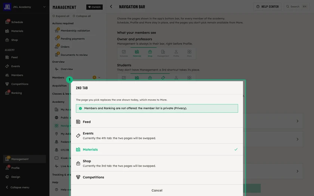This screenshot has width=314, height=196.
Task: Choose Shop as the 2nd tab
Action: point(157,163)
